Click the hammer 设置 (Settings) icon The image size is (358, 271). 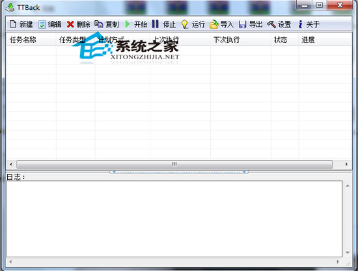271,24
